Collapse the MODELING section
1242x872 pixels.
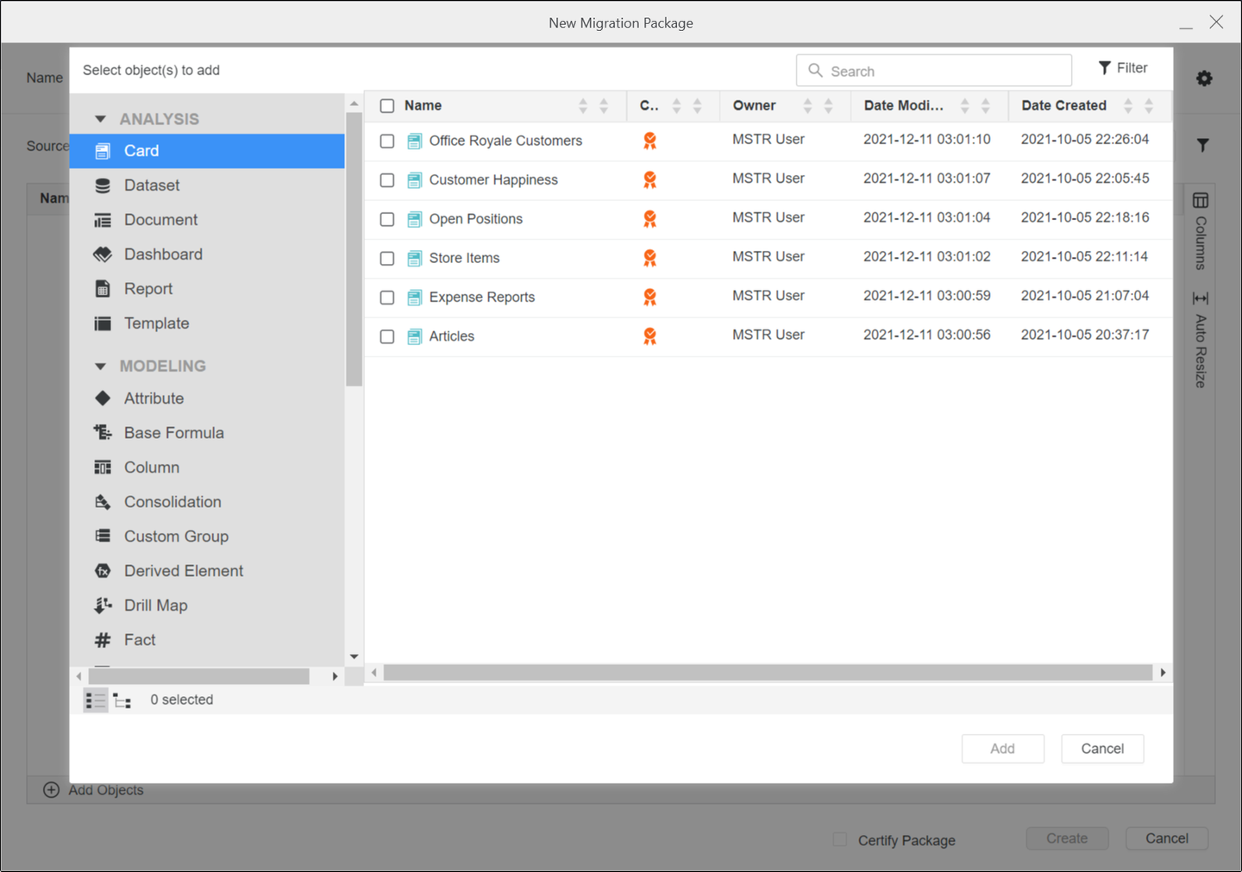point(101,367)
